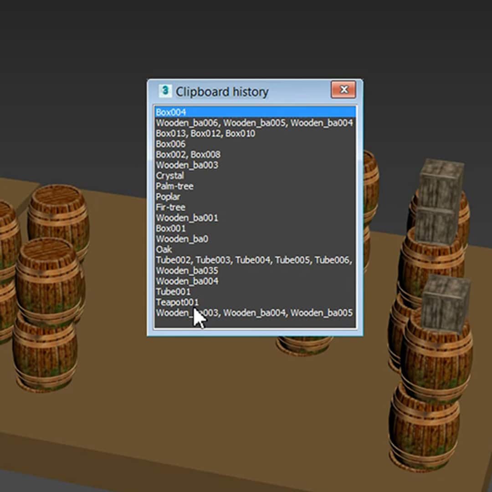Click the 3ds Max icon in title bar
Image resolution: width=492 pixels, height=492 pixels.
point(165,91)
